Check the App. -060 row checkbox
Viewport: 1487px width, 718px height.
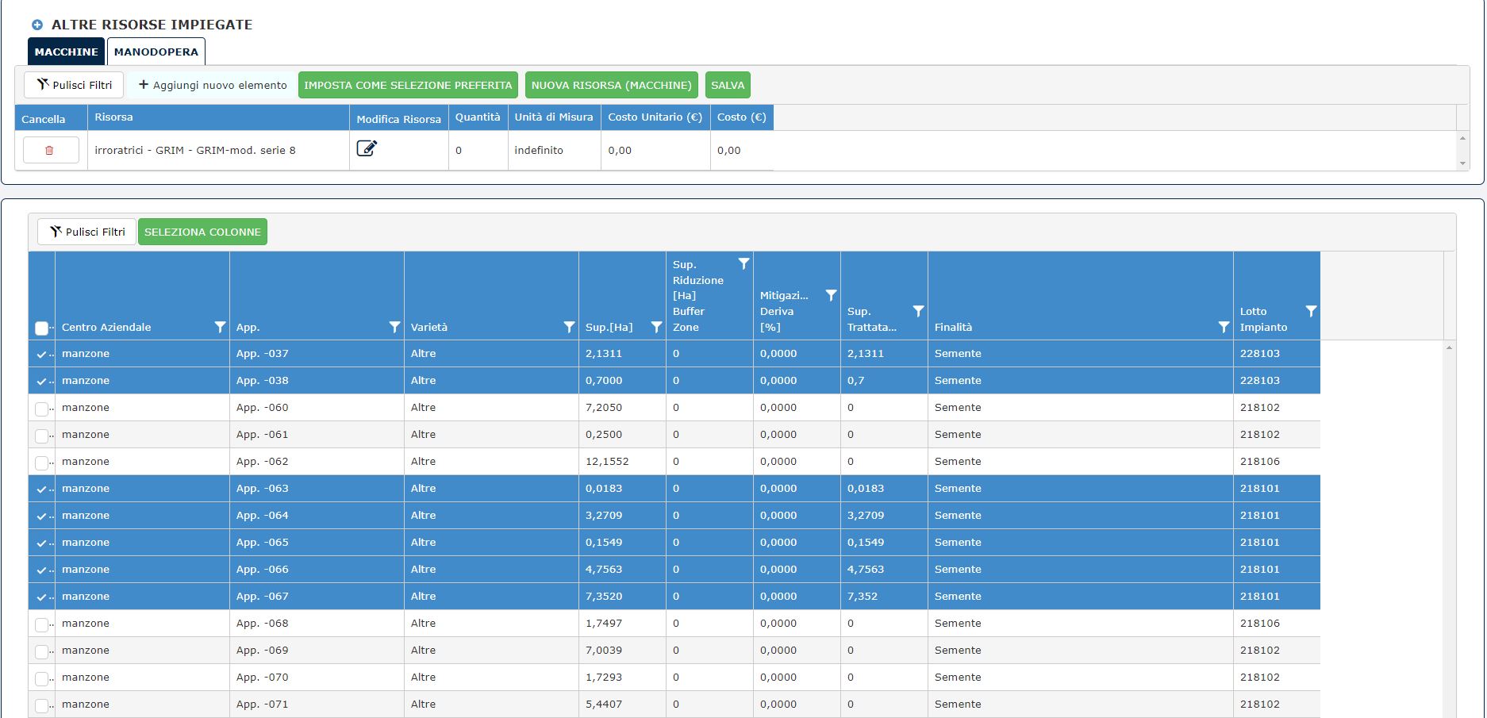coord(42,409)
